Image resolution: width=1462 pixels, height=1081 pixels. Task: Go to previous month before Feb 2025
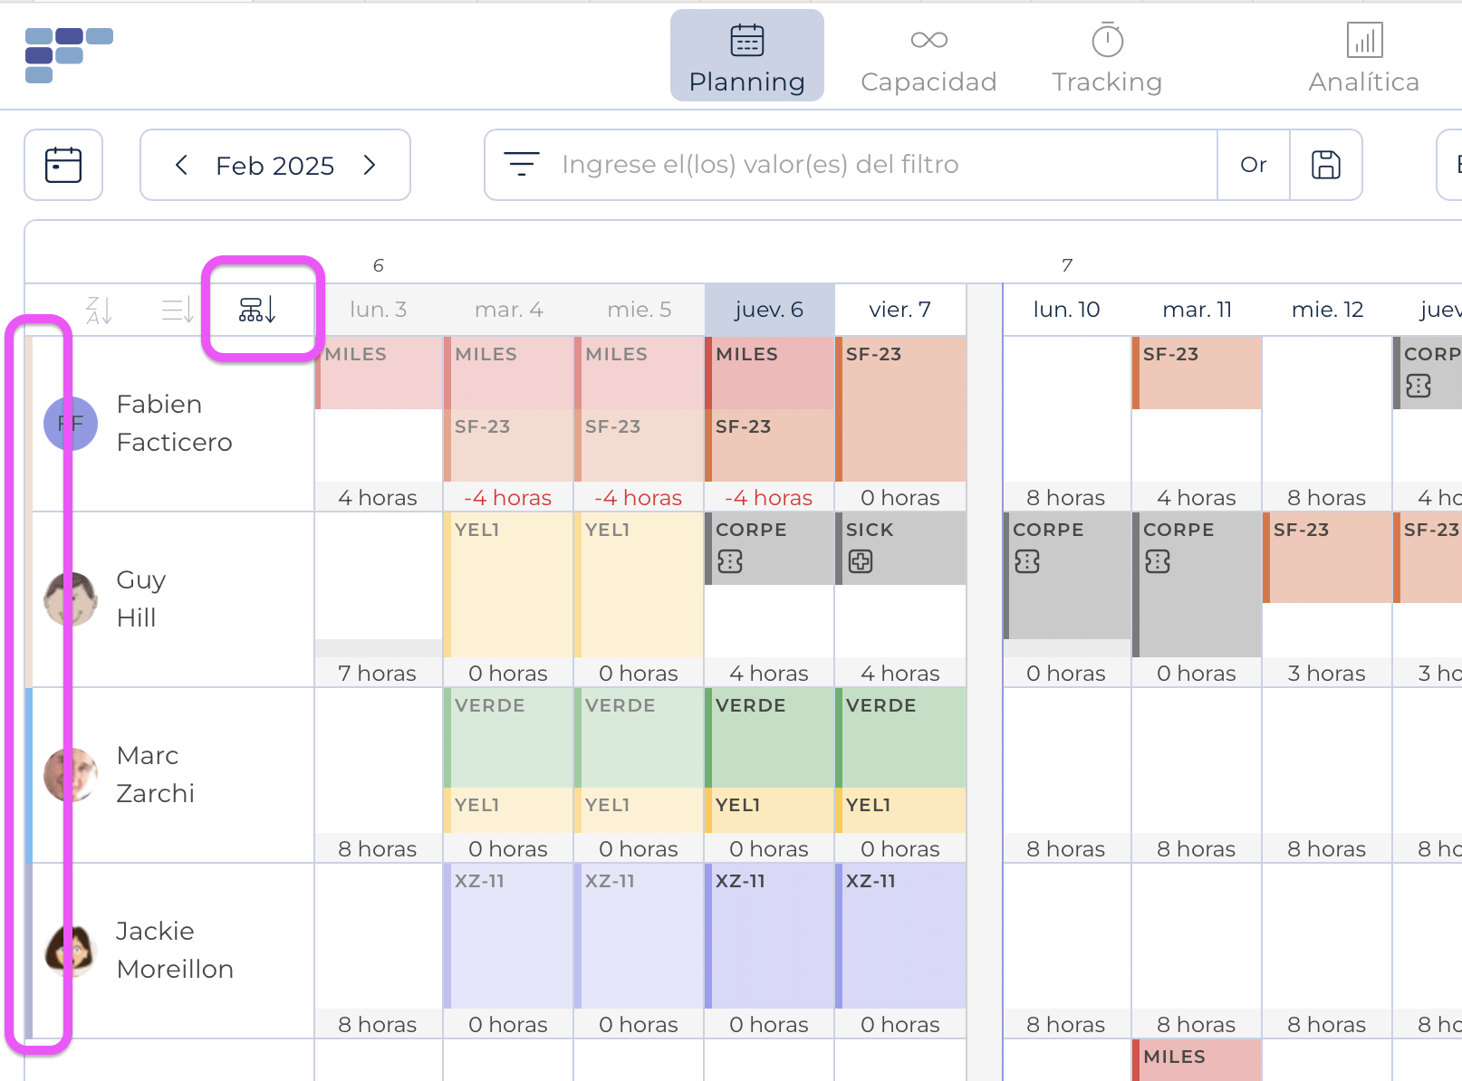click(181, 165)
